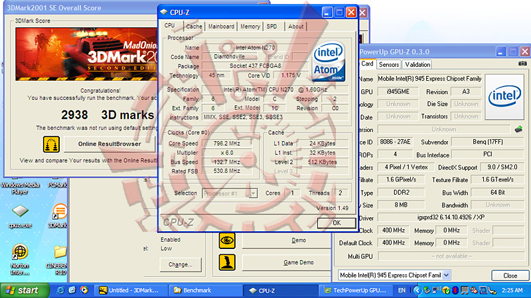The height and width of the screenshot is (298, 531).
Task: Click the GPU-Z Subvendor value Benq (17FF)
Action: click(x=488, y=142)
